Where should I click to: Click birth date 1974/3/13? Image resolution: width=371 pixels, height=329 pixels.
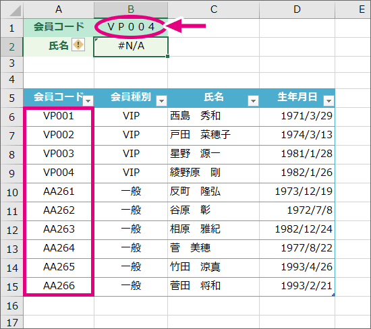[307, 135]
